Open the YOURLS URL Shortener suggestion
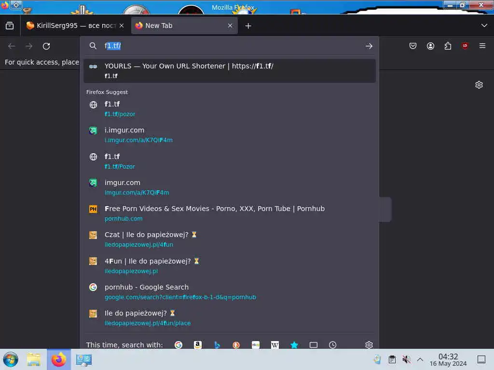 [x=229, y=71]
